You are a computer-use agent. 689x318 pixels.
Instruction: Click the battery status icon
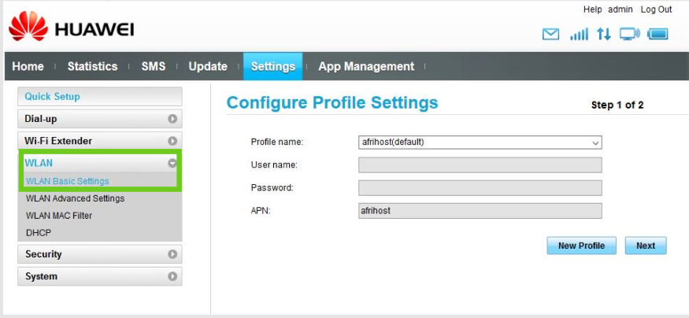[658, 35]
